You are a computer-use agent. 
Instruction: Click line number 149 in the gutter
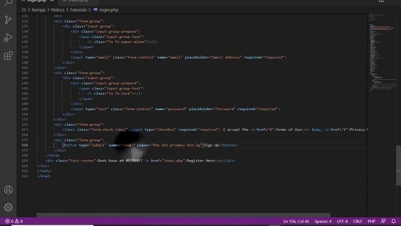point(25,109)
